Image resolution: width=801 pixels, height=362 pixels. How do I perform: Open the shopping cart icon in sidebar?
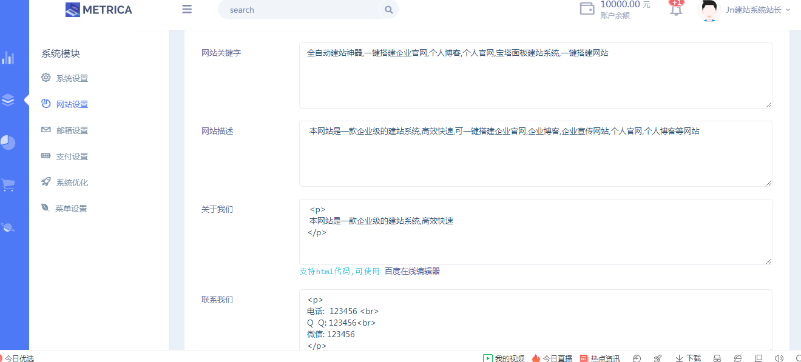[9, 185]
